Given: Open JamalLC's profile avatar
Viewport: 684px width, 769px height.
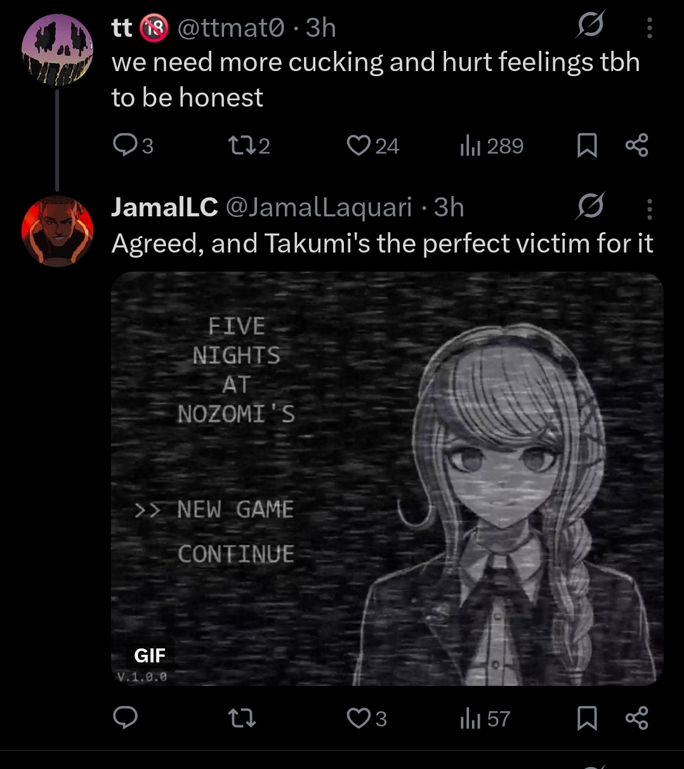Looking at the screenshot, I should [x=57, y=231].
